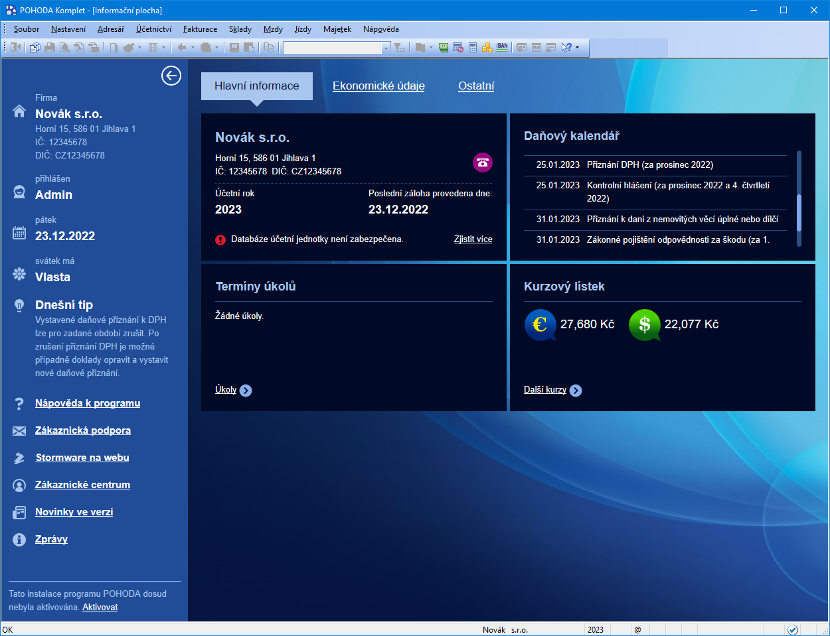Click the Aktivovat link
The height and width of the screenshot is (636, 830).
[100, 607]
